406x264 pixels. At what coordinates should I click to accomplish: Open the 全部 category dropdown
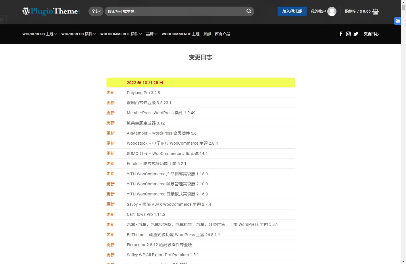pos(96,11)
